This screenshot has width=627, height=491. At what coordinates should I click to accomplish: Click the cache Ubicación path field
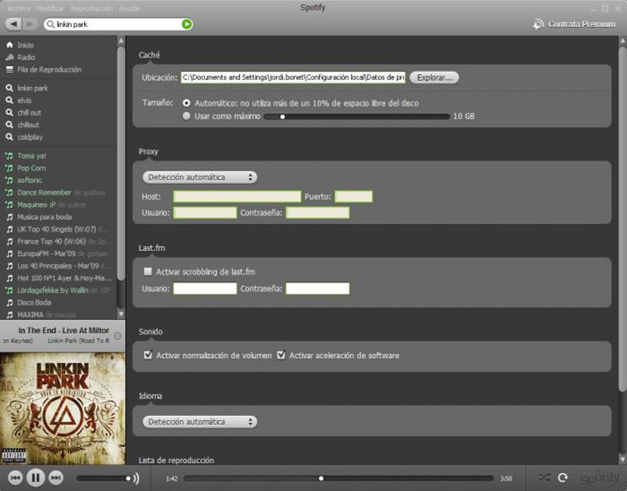(293, 77)
